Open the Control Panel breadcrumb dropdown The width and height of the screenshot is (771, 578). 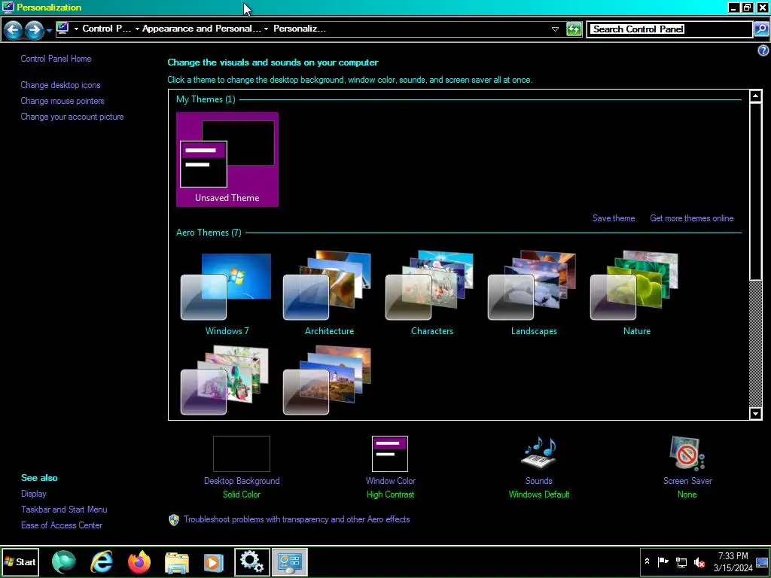[x=137, y=29]
